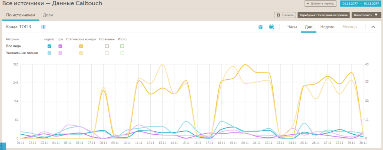Uncheck organic checkbox for Все лиды

click(49, 46)
